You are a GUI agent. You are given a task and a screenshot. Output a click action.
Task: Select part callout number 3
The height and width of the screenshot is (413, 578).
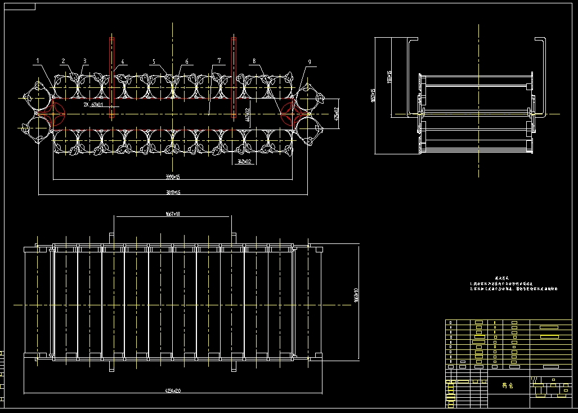tap(85, 61)
